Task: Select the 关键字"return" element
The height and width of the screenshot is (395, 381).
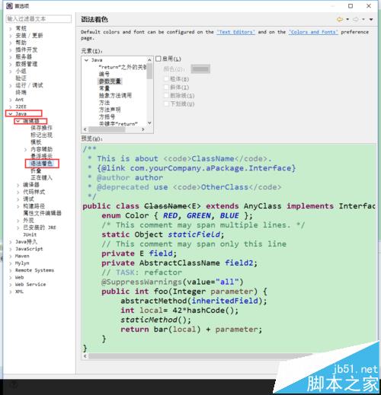Action: coord(118,123)
